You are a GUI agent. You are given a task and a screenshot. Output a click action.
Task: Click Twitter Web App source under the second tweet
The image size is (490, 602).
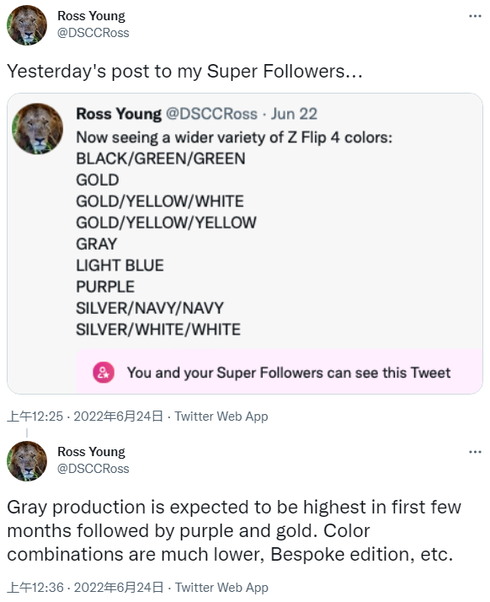click(x=221, y=588)
